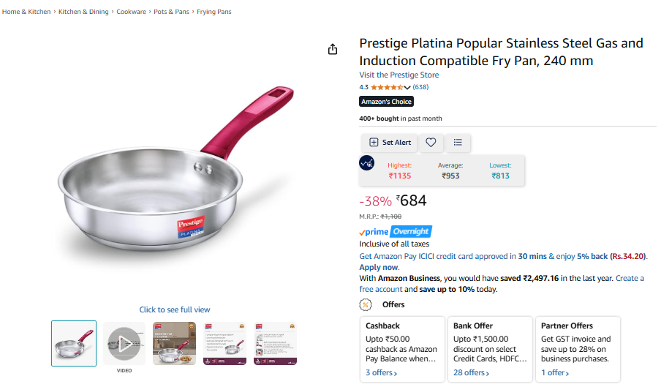
Task: Expand 1 offer under Partner Offers
Action: point(555,373)
